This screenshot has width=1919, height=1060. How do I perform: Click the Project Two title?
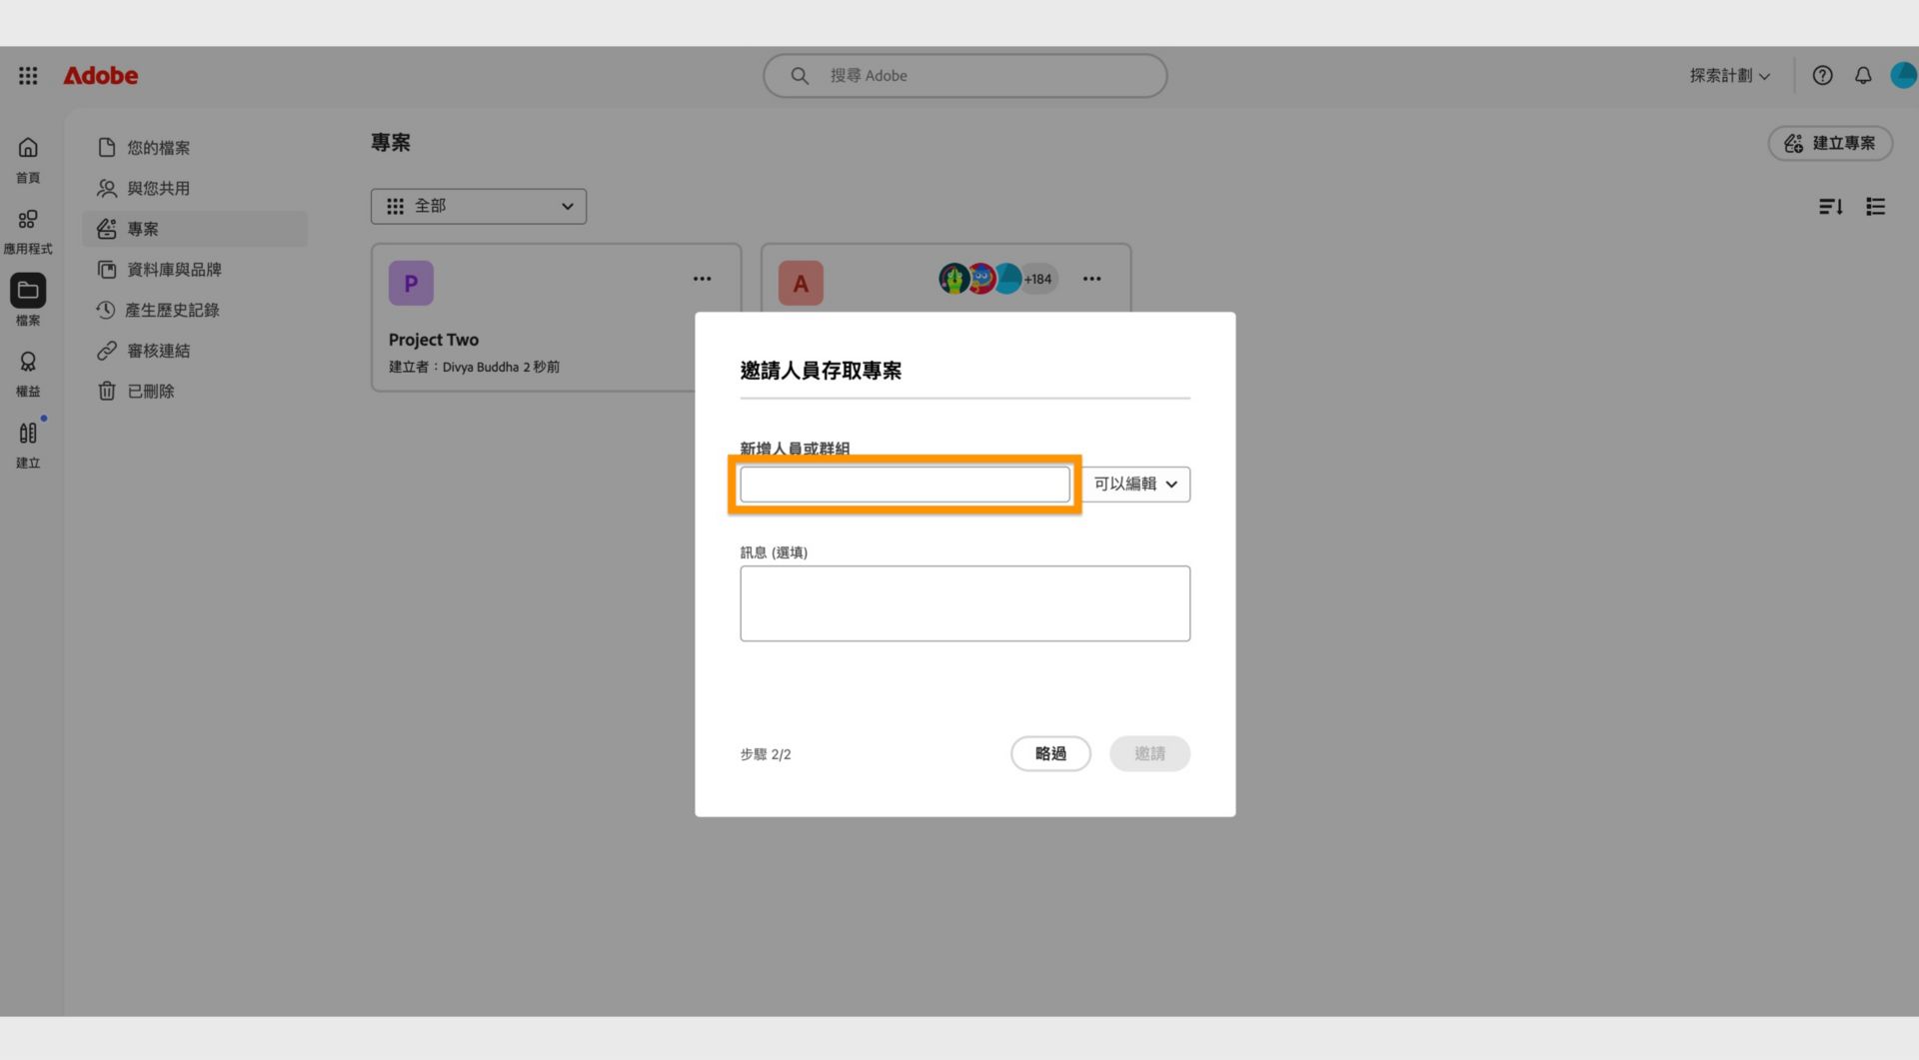tap(434, 340)
